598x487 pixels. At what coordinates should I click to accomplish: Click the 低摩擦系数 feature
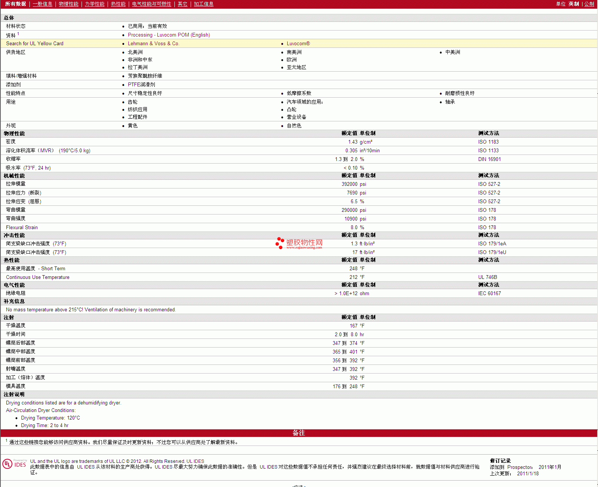click(299, 93)
